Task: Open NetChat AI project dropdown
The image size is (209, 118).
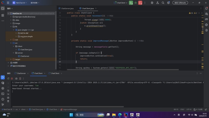Action: (20, 3)
